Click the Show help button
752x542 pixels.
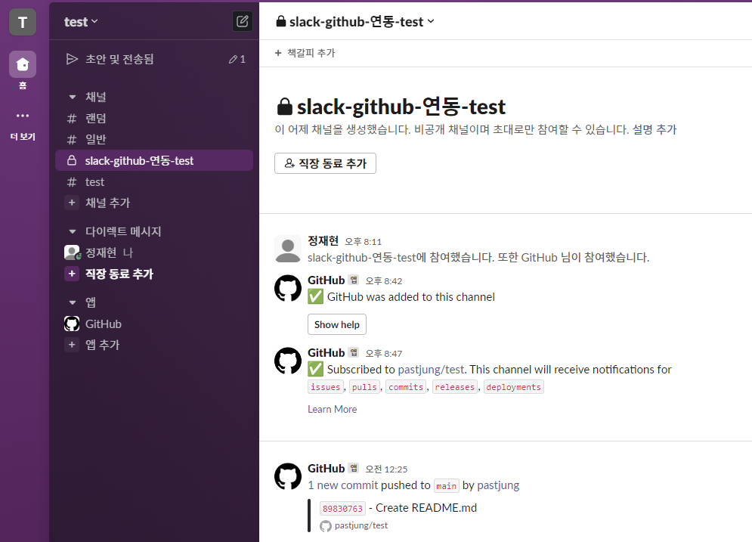coord(336,324)
